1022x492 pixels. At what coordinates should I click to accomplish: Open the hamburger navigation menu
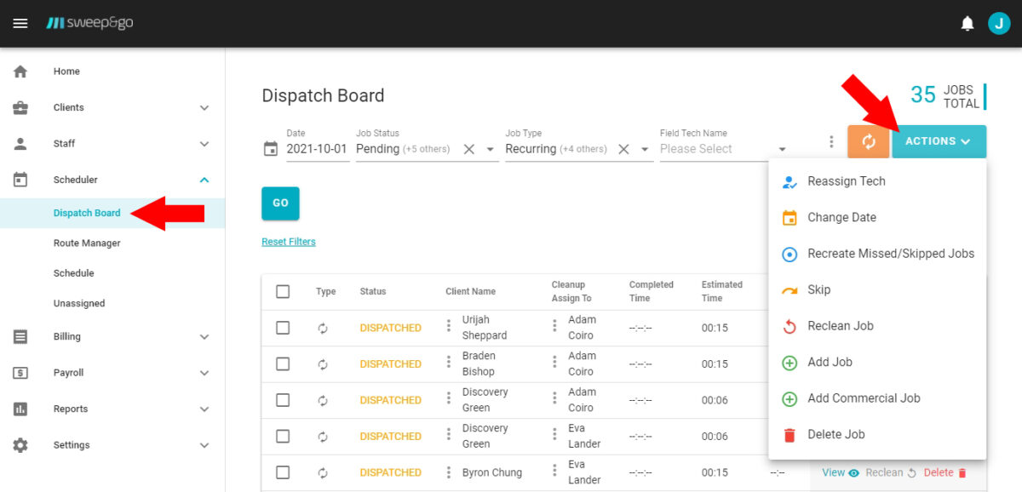(20, 23)
